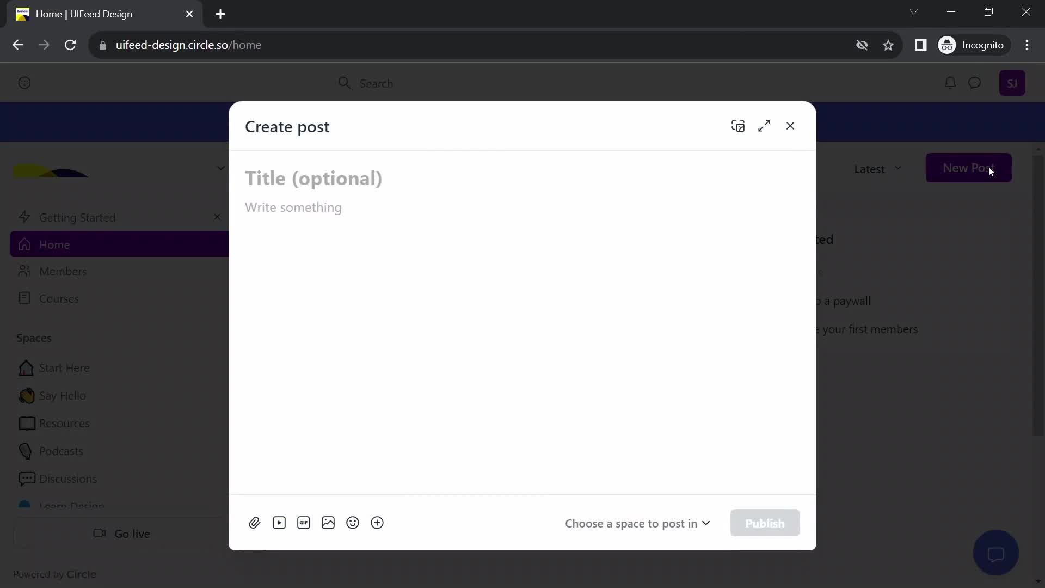The image size is (1045, 588).
Task: Click the image upload icon
Action: pos(328,523)
